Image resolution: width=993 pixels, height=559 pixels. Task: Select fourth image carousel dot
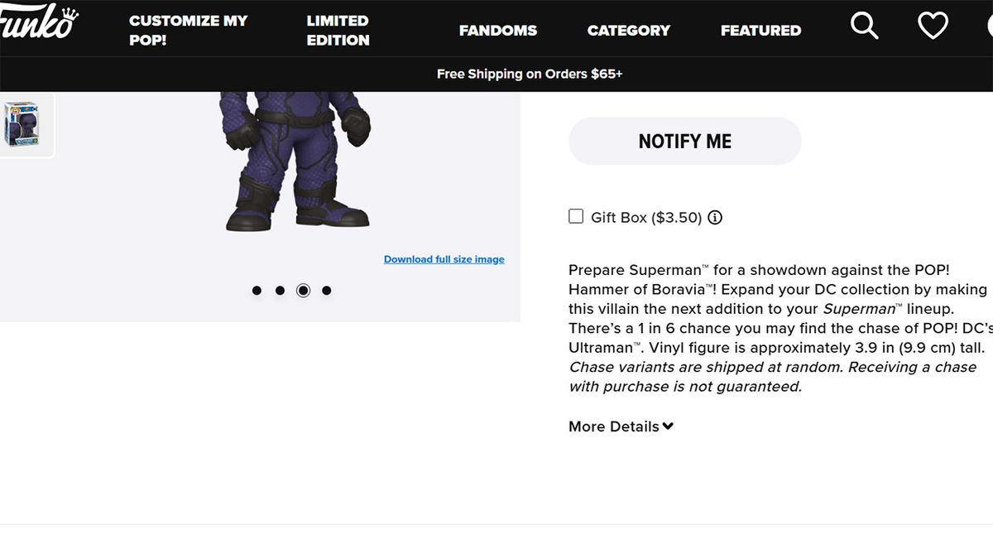click(x=326, y=291)
